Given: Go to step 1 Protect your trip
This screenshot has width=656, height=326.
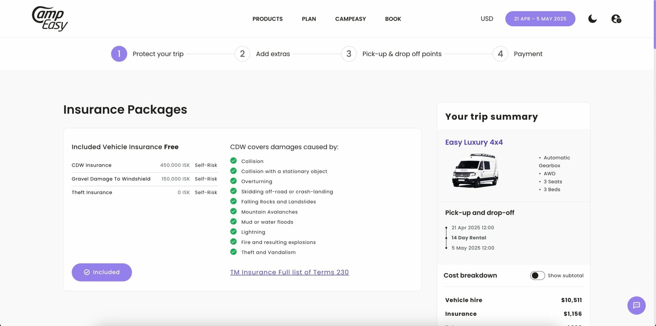Looking at the screenshot, I should click(x=147, y=54).
